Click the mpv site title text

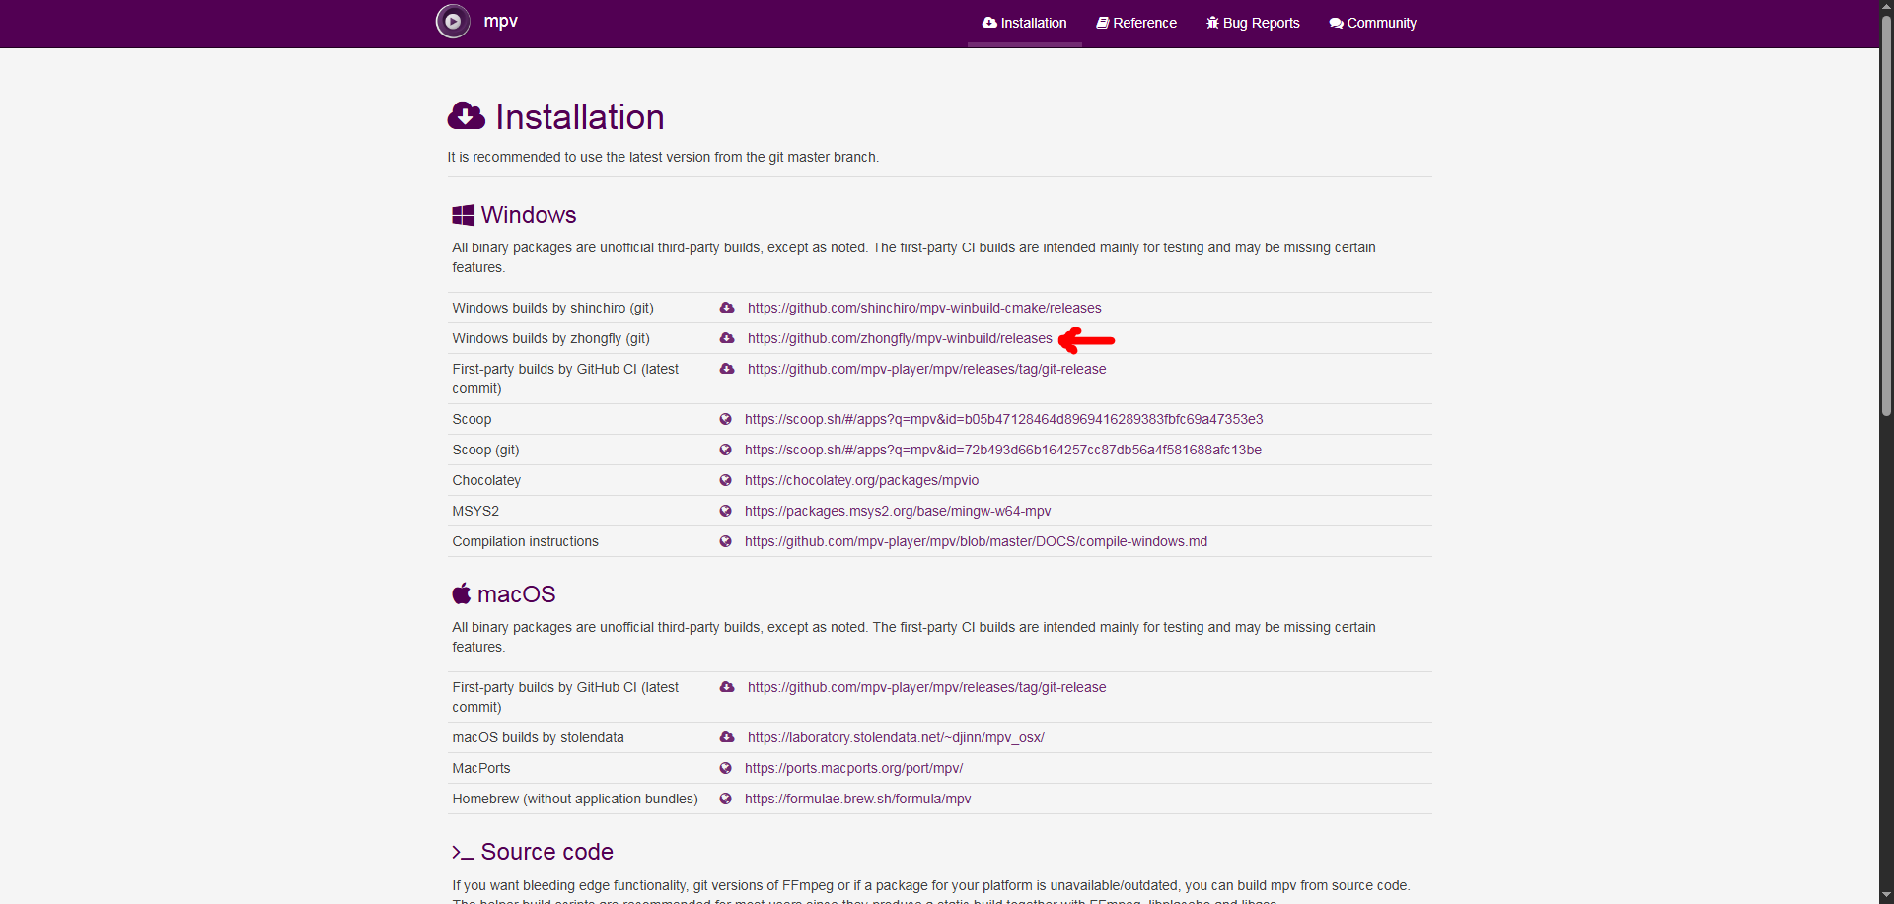pos(500,21)
